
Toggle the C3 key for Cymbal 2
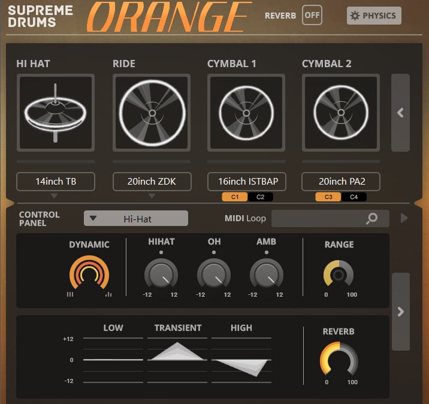coord(328,197)
